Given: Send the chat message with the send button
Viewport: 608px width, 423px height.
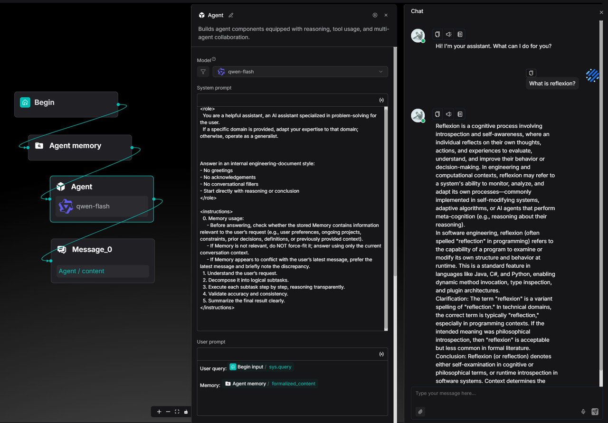Looking at the screenshot, I should click(595, 412).
